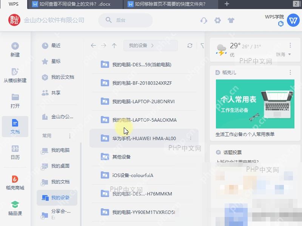Go forward with the right arrow
Viewport: 302px width, 226px height.
click(103, 46)
